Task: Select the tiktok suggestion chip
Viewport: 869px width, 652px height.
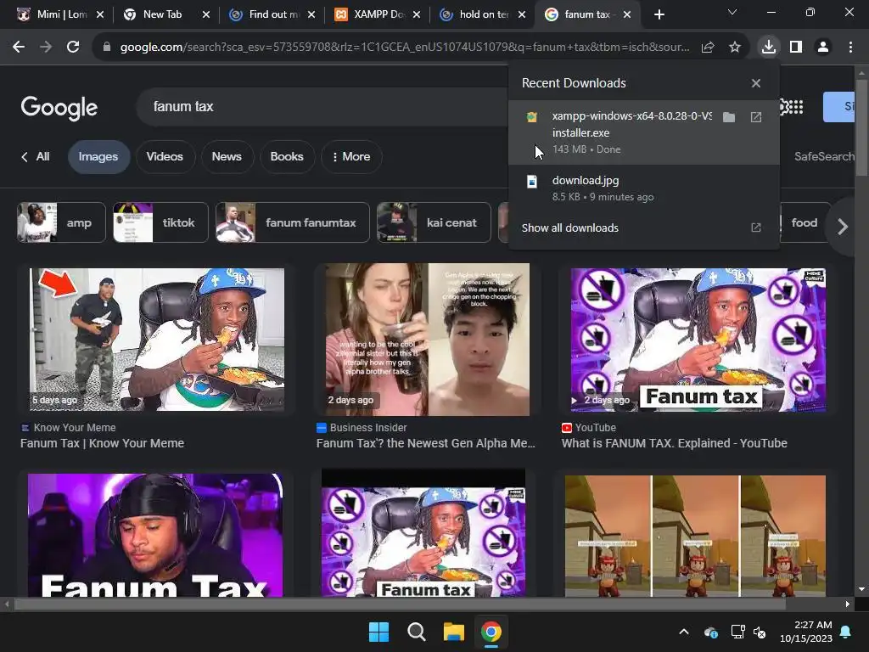Action: point(160,223)
